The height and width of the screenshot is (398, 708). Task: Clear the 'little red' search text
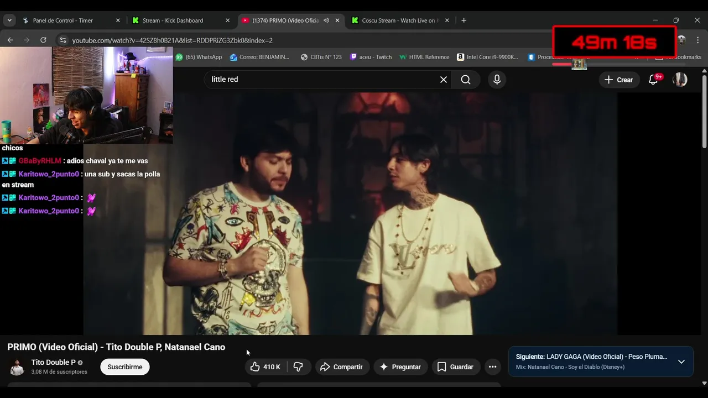click(x=444, y=80)
